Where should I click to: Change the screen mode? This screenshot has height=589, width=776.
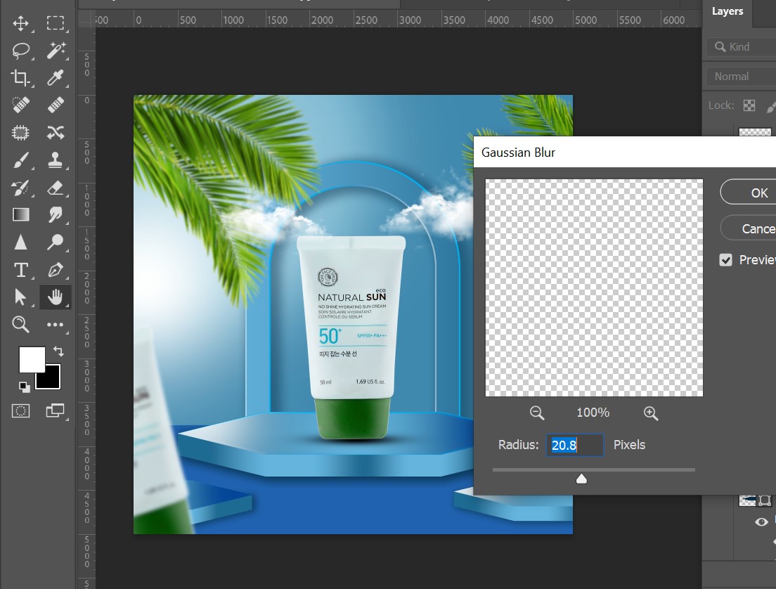(55, 410)
